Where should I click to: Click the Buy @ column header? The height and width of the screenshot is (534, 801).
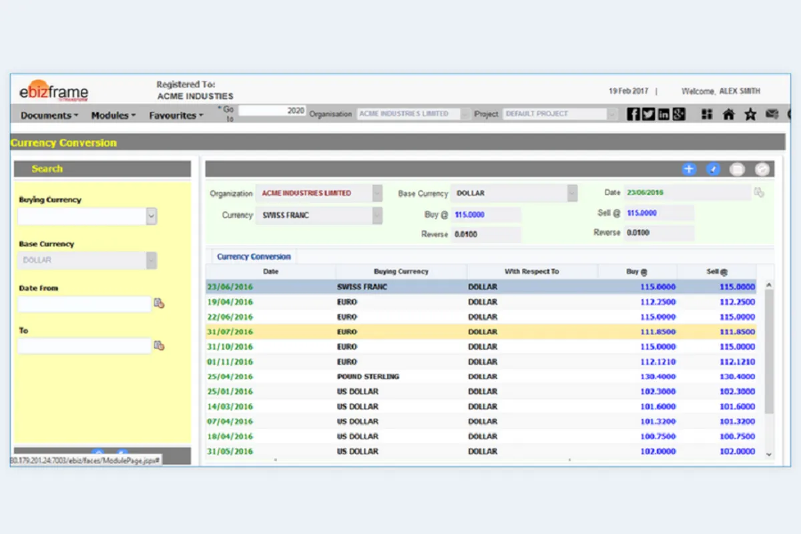pos(637,272)
